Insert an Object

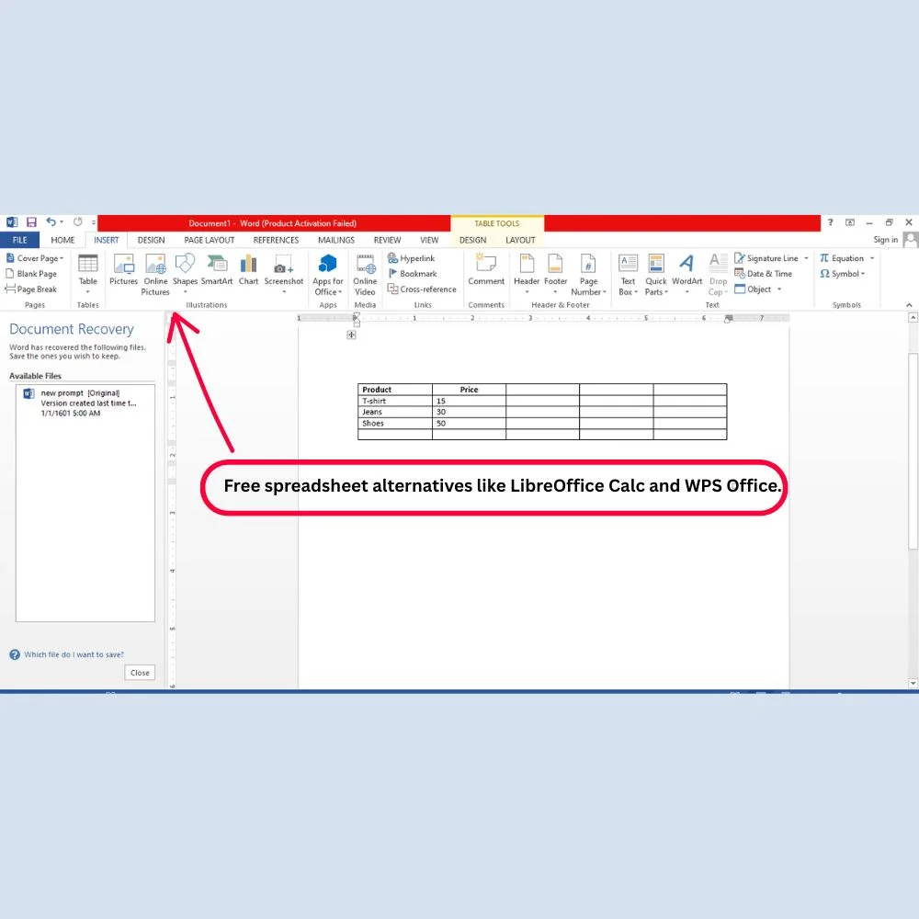point(754,289)
